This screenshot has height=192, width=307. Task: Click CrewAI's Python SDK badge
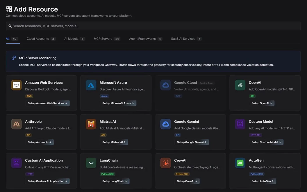click(182, 174)
